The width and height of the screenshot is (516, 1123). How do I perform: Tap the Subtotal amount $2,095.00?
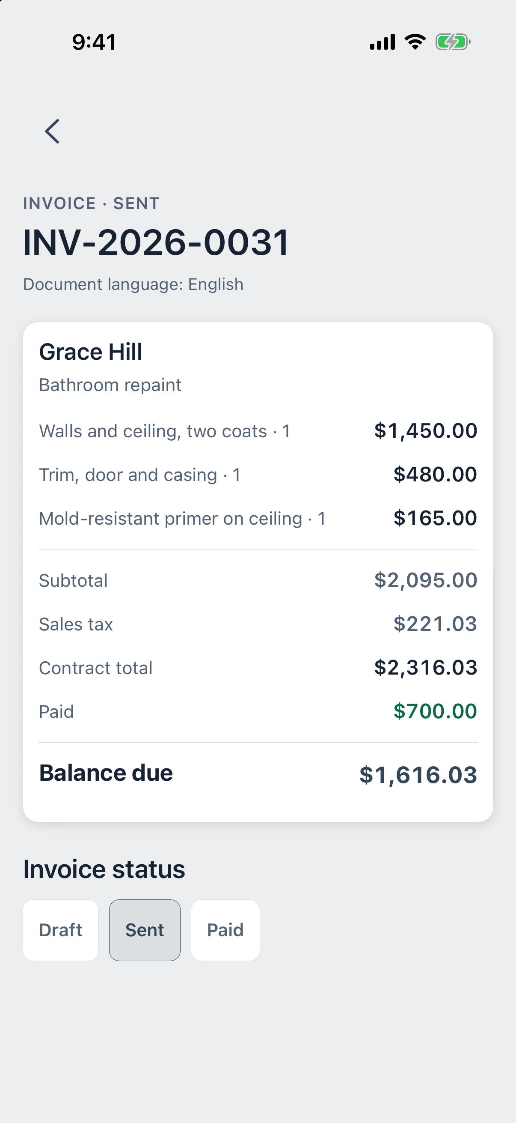click(426, 580)
